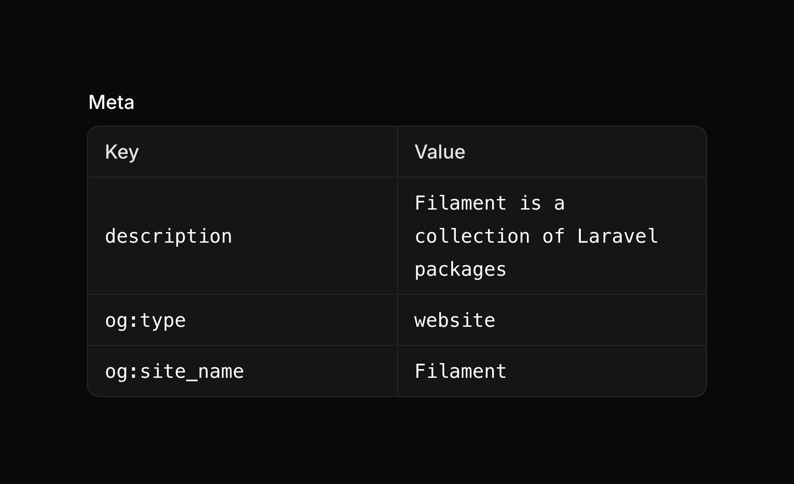Click the description key cell
The width and height of the screenshot is (794, 484).
(x=169, y=236)
